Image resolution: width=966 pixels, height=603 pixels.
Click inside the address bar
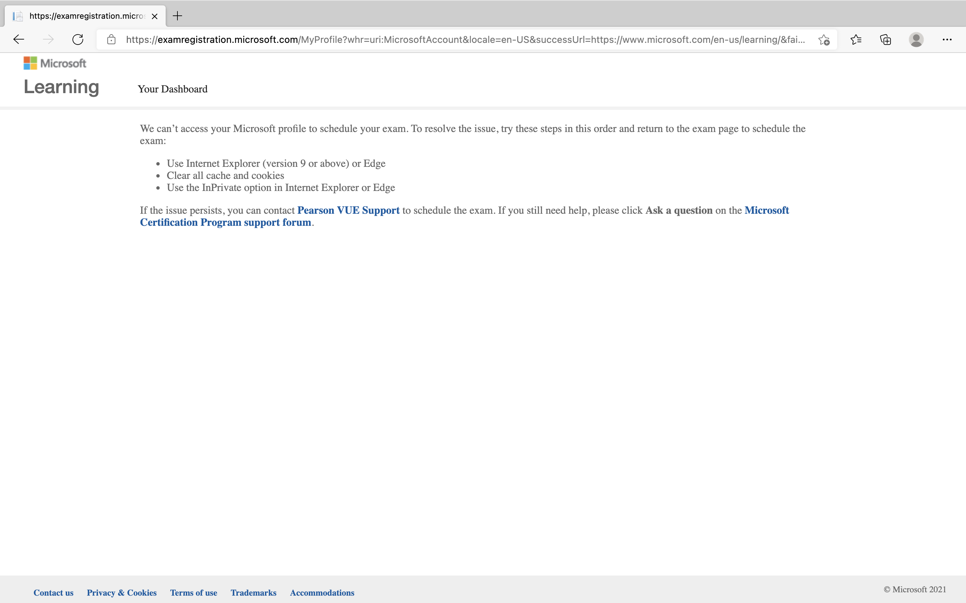click(439, 39)
